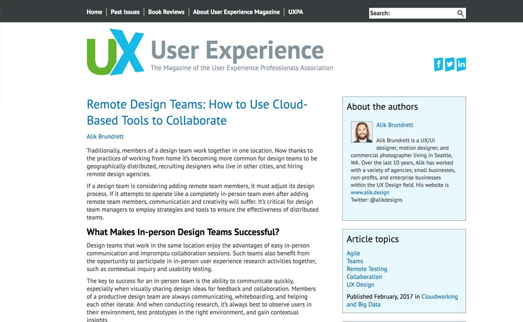Click the Facebook social icon
The width and height of the screenshot is (523, 322).
(439, 64)
